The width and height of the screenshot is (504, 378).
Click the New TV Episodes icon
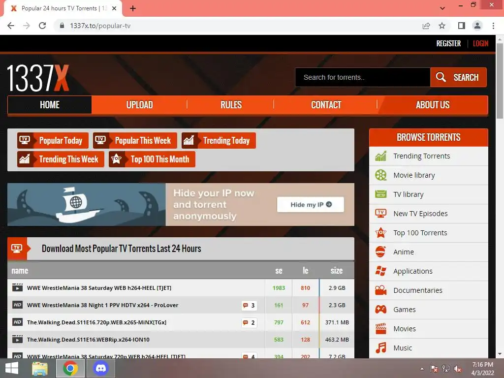point(381,214)
